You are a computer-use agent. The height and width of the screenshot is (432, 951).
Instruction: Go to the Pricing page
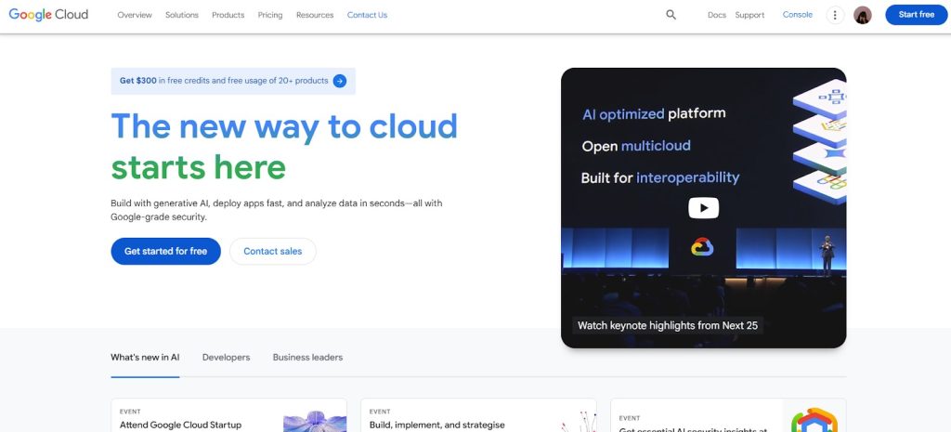coord(270,15)
